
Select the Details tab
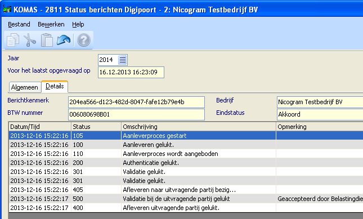pyautogui.click(x=55, y=86)
